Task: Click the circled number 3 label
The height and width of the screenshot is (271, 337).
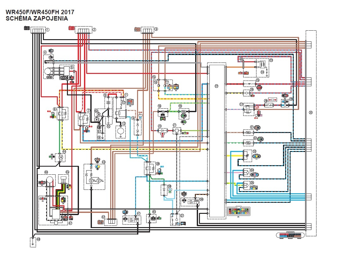Action: (156, 29)
